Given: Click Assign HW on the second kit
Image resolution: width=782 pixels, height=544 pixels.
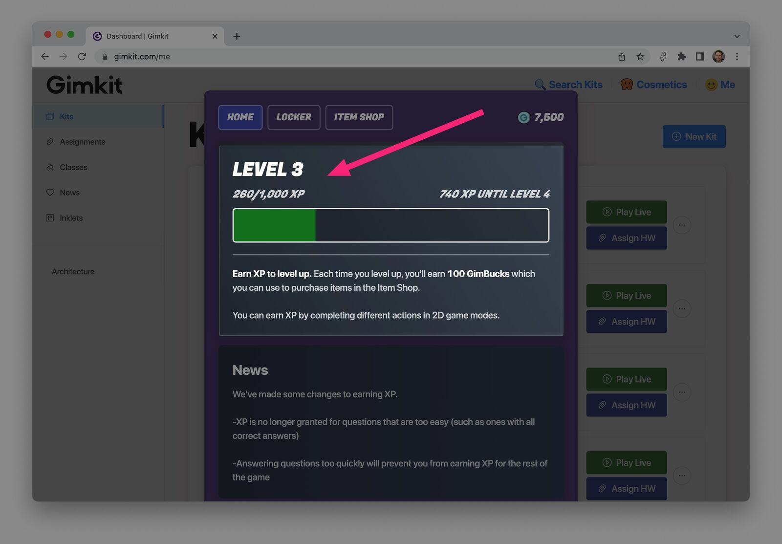Looking at the screenshot, I should [x=627, y=322].
